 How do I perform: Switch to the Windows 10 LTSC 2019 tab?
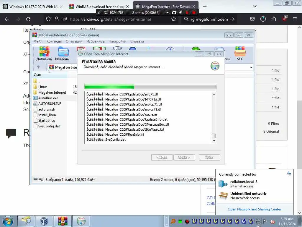click(33, 7)
